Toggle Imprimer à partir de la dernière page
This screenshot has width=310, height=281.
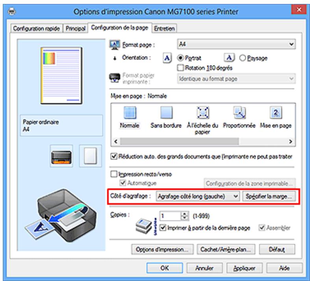(163, 228)
